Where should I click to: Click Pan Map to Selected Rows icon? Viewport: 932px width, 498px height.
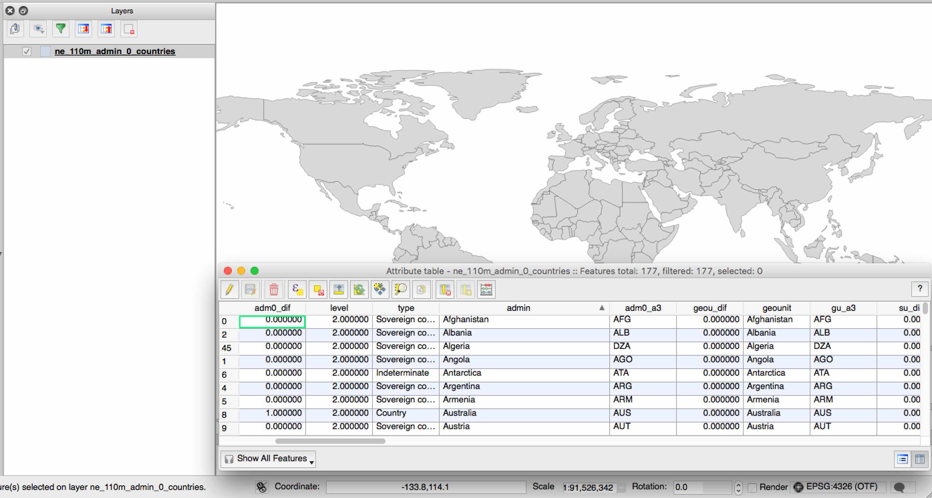(380, 289)
